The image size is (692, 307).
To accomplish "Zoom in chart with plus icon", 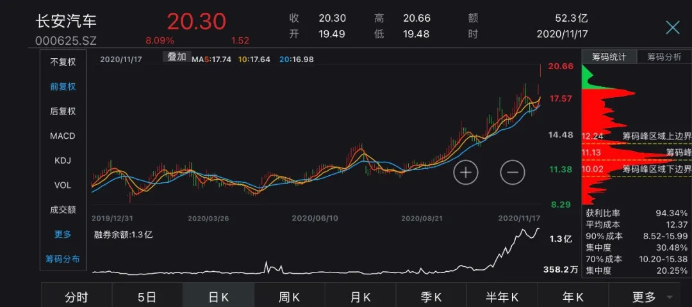I will click(466, 172).
